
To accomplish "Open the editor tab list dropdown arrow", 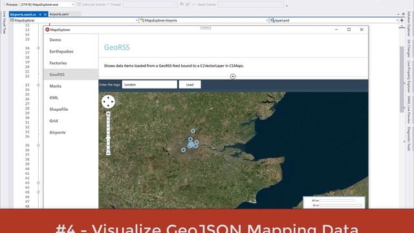I will point(398,14).
